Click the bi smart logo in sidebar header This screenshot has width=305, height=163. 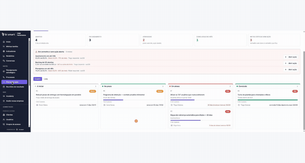coord(8,34)
